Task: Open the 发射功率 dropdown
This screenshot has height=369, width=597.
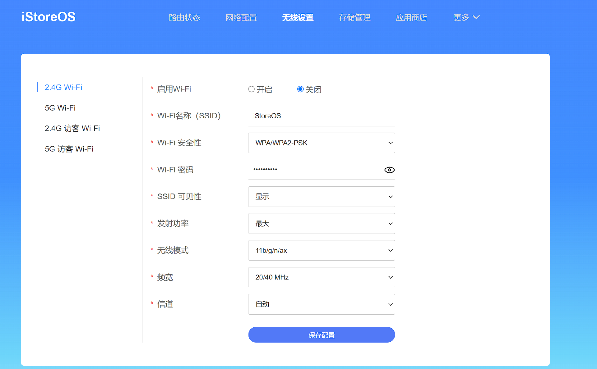Action: [322, 223]
